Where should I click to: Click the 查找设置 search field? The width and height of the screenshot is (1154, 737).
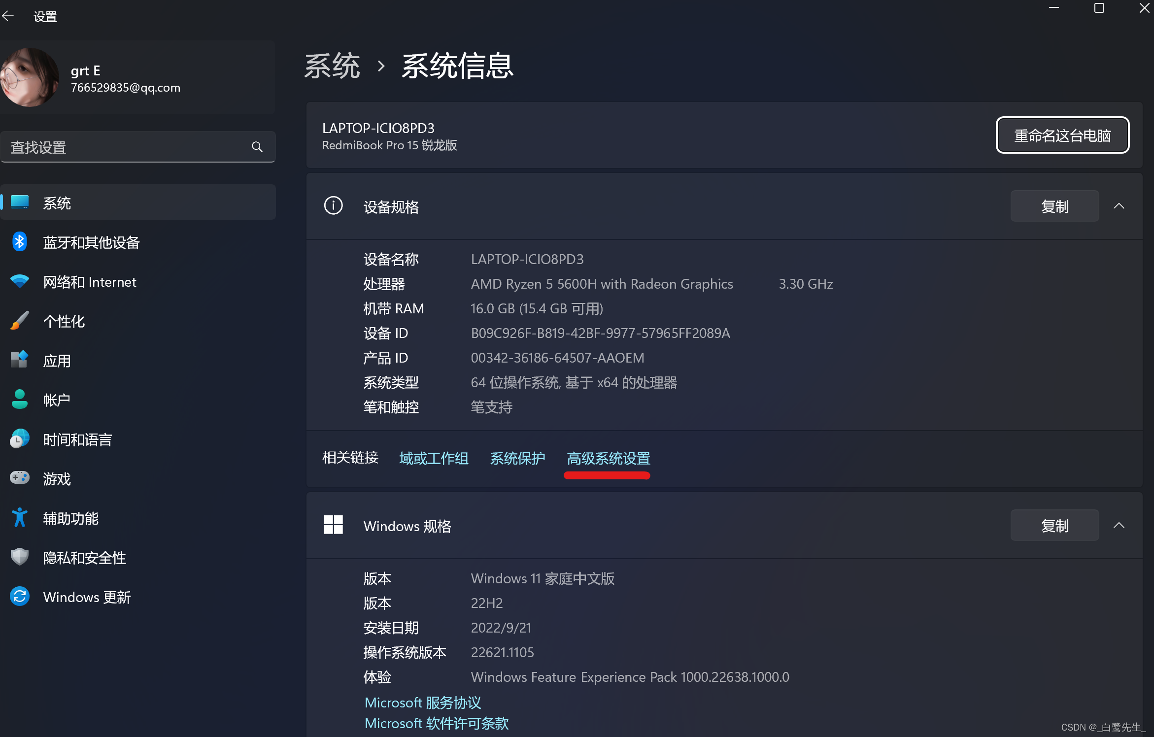[138, 147]
